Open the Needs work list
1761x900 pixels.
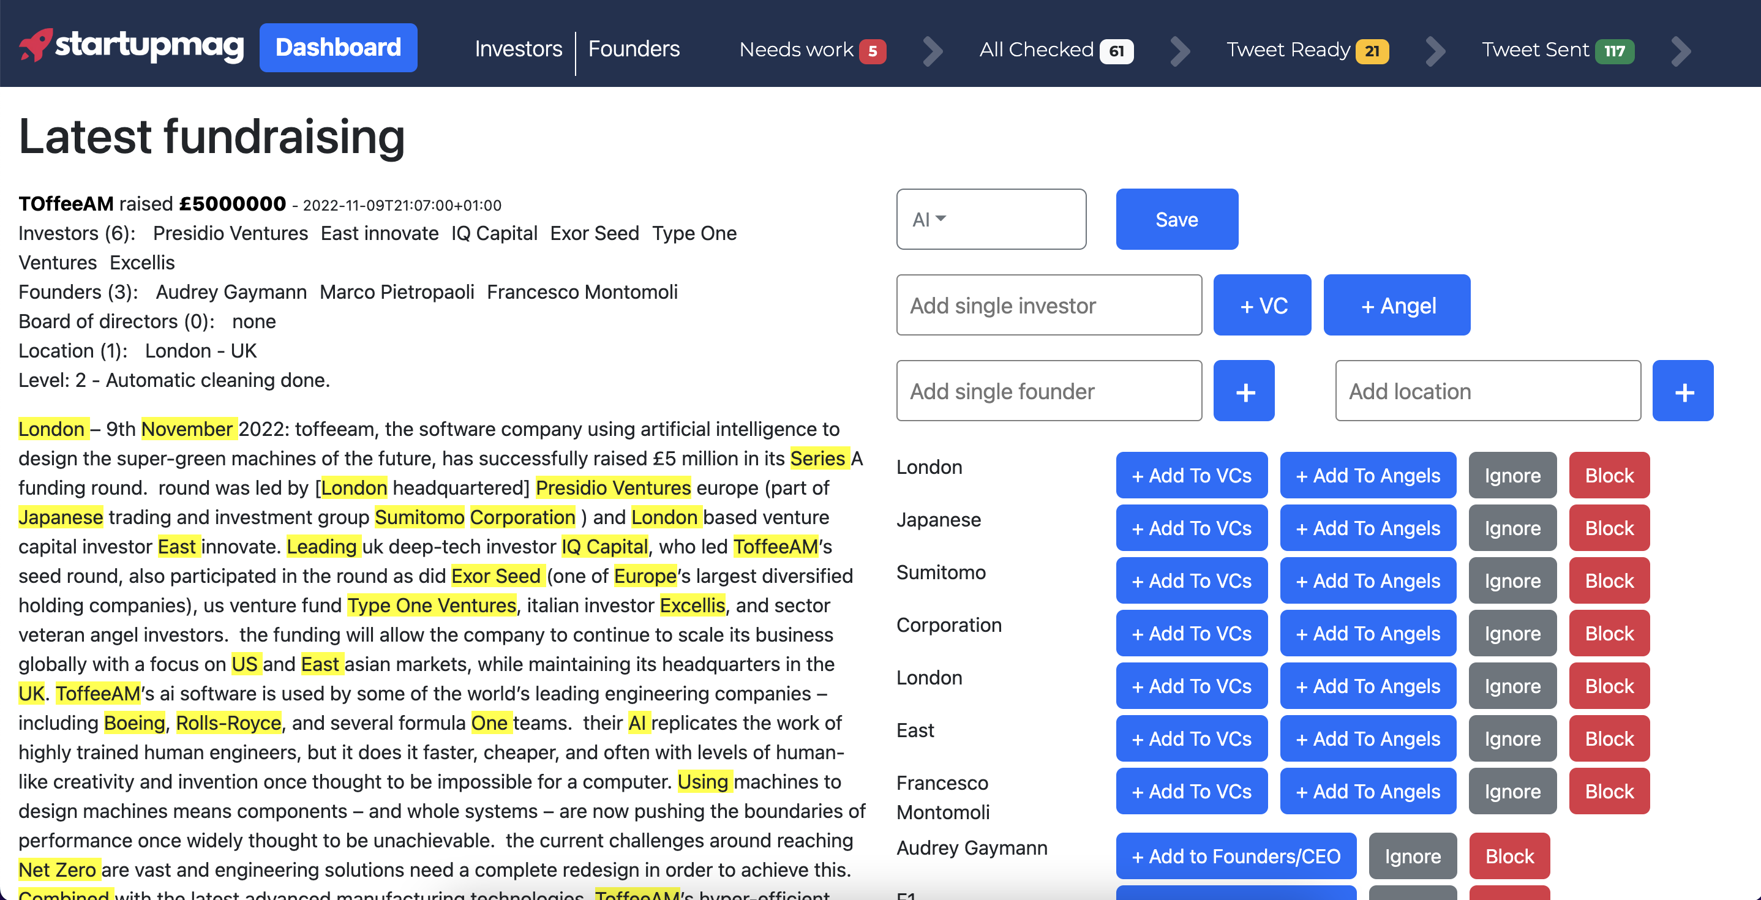812,50
